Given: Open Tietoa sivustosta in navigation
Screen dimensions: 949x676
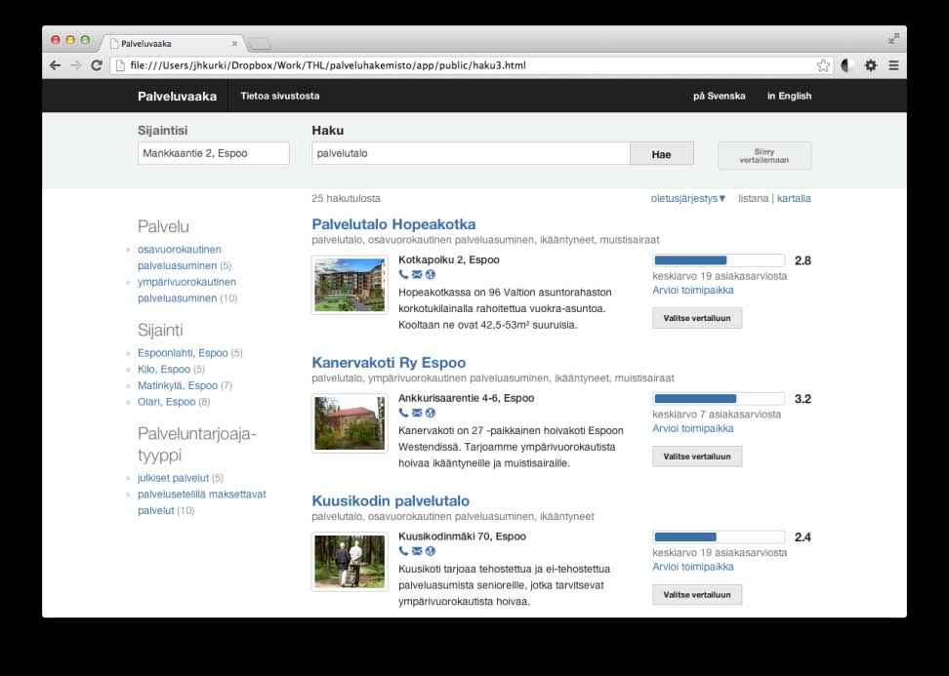Looking at the screenshot, I should pyautogui.click(x=279, y=96).
